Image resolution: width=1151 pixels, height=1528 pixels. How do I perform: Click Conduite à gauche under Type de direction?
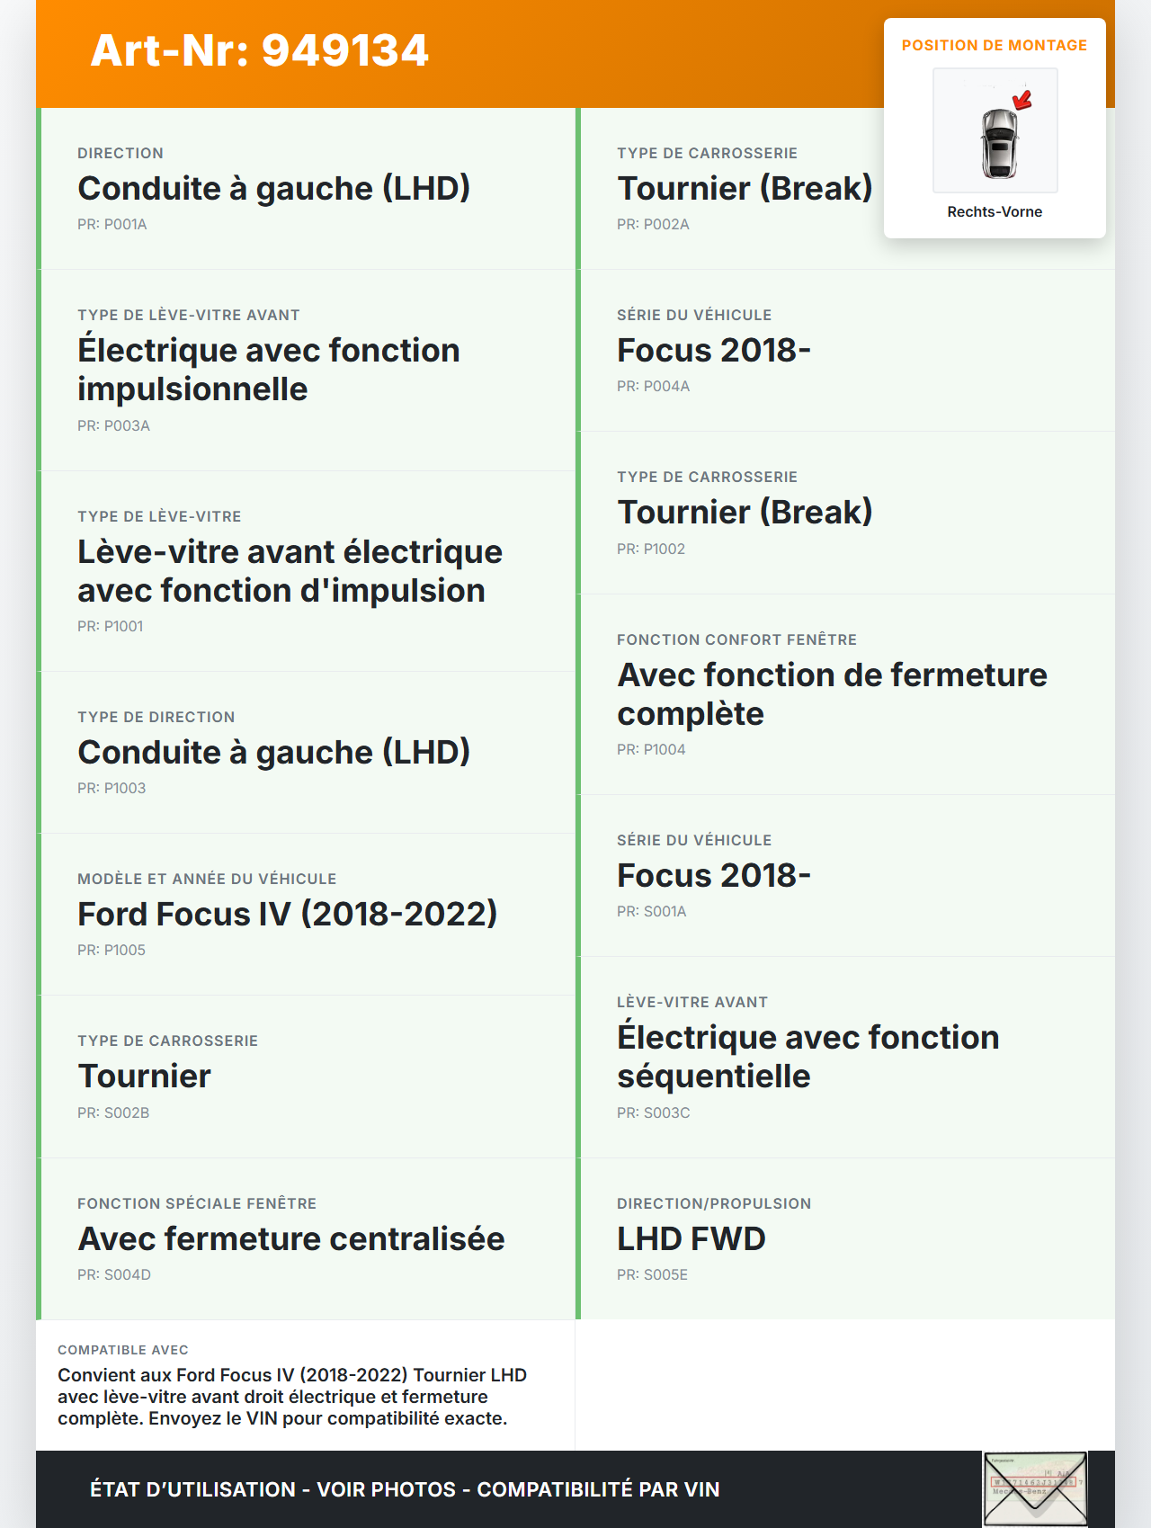[x=273, y=752]
